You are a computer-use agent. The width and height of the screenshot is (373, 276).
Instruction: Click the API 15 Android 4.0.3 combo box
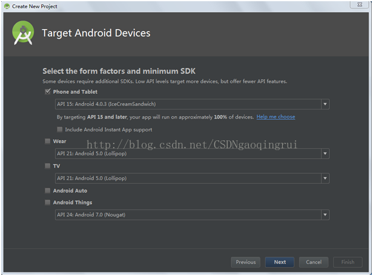(192, 104)
